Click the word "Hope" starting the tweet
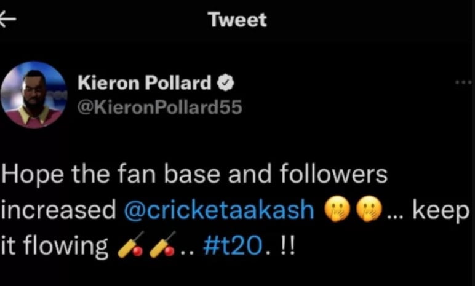This screenshot has height=286, width=475. pos(31,175)
